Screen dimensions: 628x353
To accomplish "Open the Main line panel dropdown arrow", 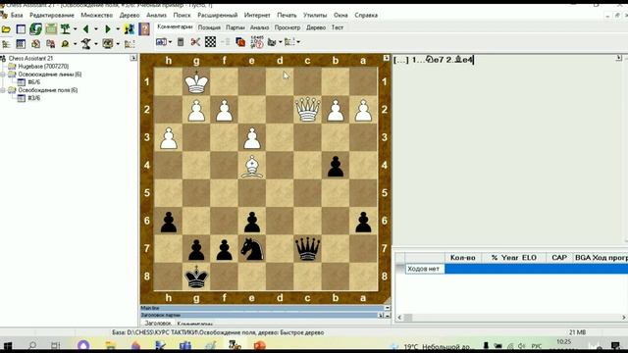I will coord(387,308).
